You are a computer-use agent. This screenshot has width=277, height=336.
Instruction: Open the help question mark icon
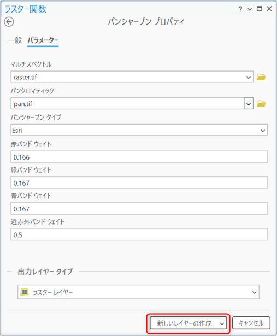(x=240, y=9)
